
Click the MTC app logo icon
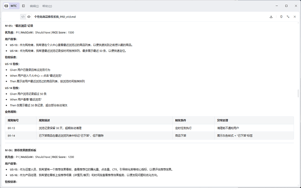7,6
